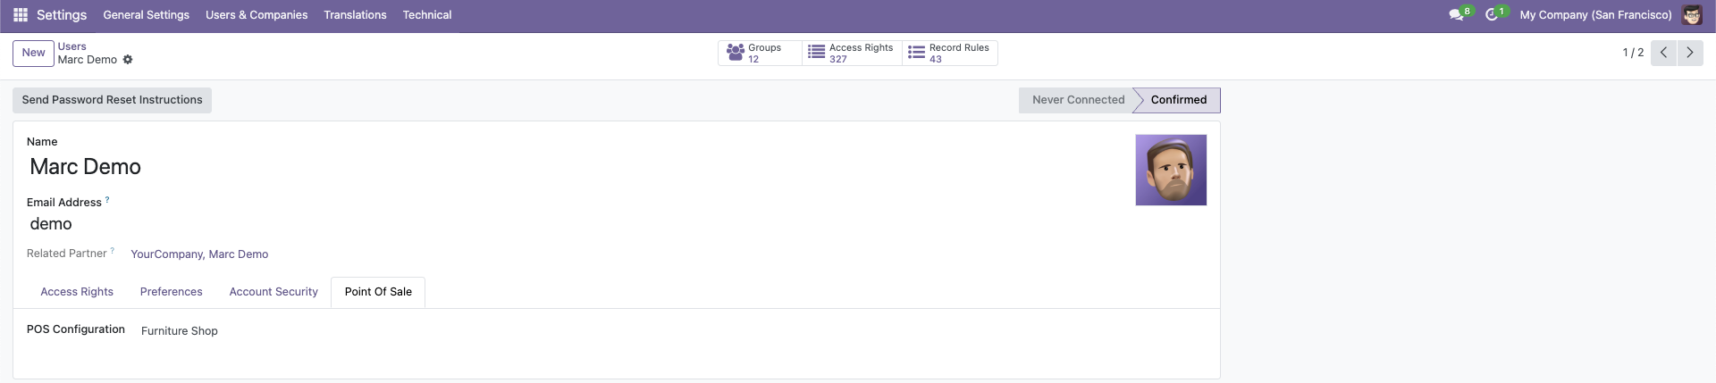The height and width of the screenshot is (383, 1716).
Task: Switch to the Preferences tab
Action: [172, 292]
